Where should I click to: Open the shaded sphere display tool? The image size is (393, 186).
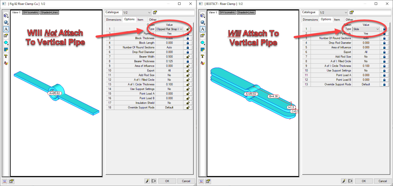pos(6,22)
